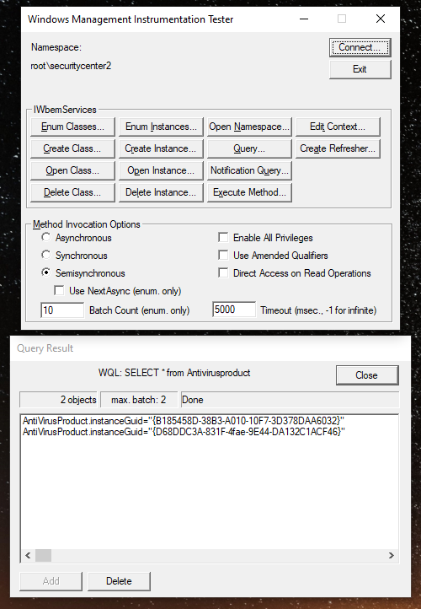Click horizontal scrollbar right arrow
The width and height of the screenshot is (421, 609).
pyautogui.click(x=392, y=555)
